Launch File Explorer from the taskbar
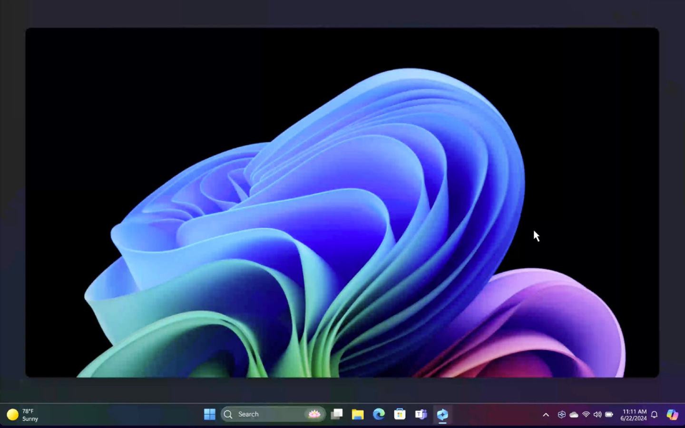The width and height of the screenshot is (685, 428). coord(358,414)
